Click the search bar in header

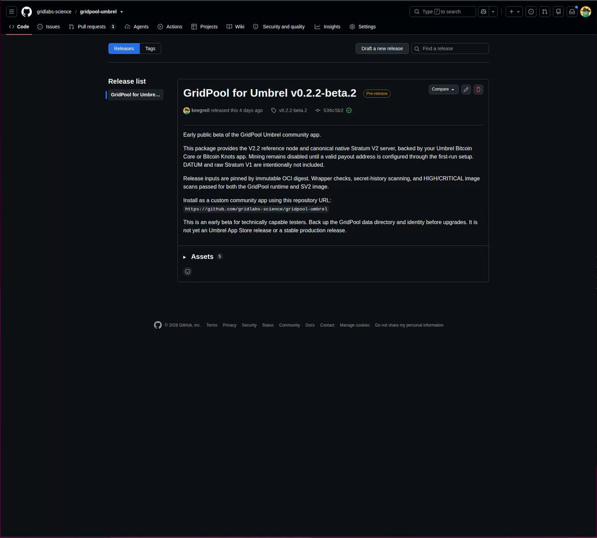(443, 11)
